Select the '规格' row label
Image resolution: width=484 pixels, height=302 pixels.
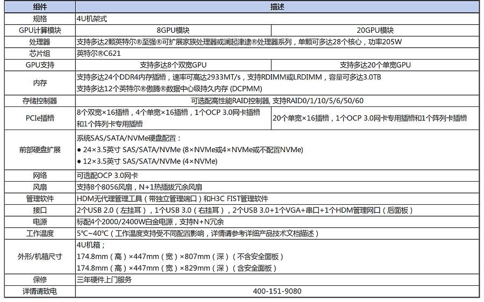[40, 19]
